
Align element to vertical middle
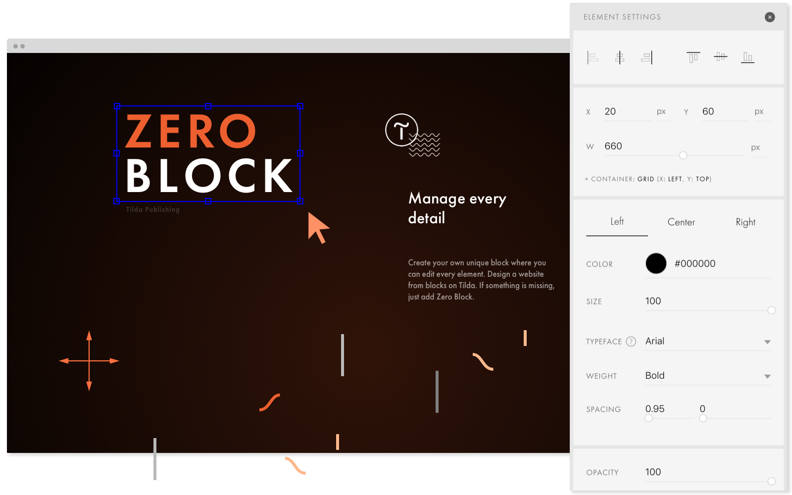721,57
